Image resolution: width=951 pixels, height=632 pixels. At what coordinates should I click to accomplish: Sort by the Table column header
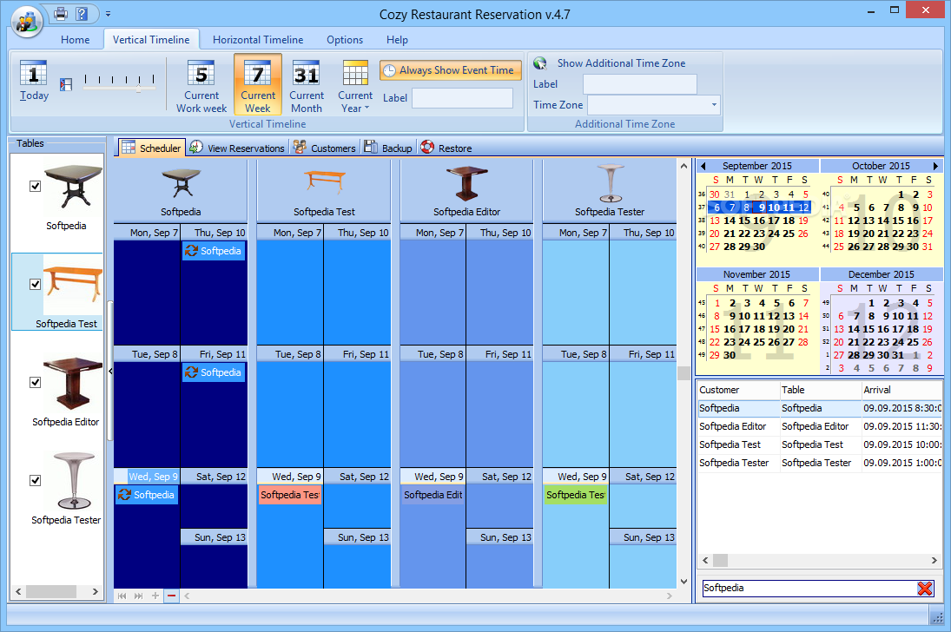pos(820,390)
